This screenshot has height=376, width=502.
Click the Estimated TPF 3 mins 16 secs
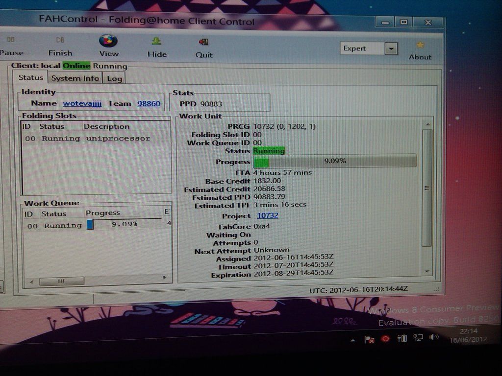280,205
